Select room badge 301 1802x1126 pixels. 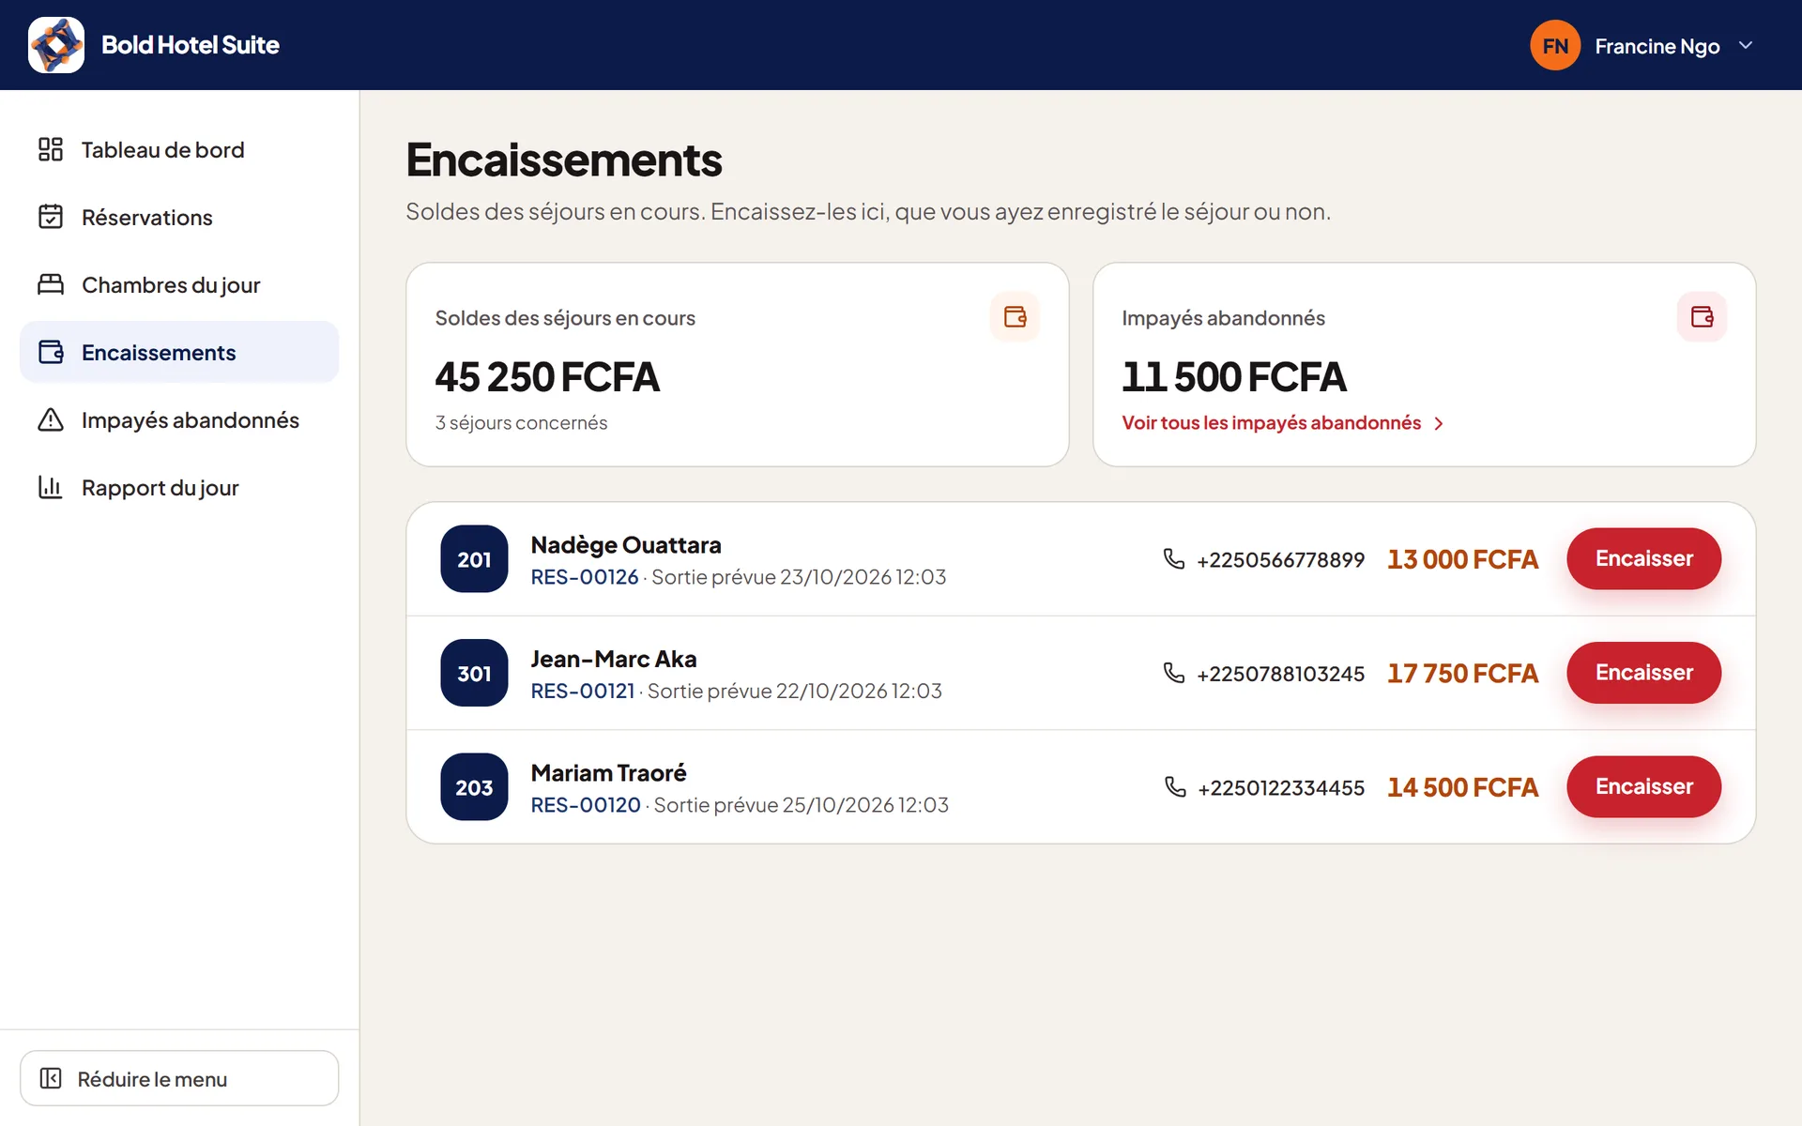pyautogui.click(x=474, y=673)
